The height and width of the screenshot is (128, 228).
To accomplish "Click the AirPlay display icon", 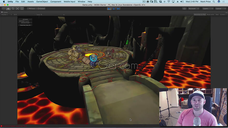I will tap(173, 2).
